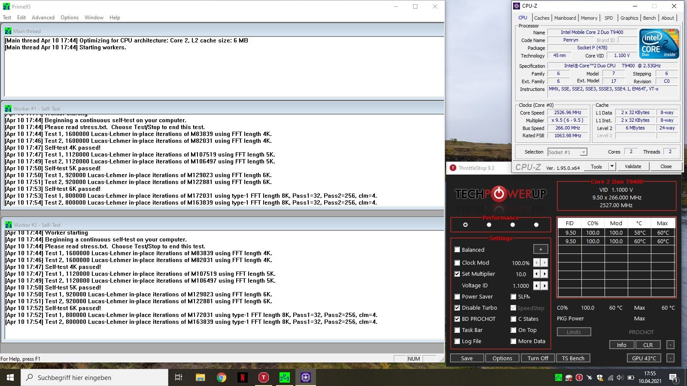This screenshot has height=386, width=687.
Task: Click the Prime95 title bar app icon
Action: [6, 6]
